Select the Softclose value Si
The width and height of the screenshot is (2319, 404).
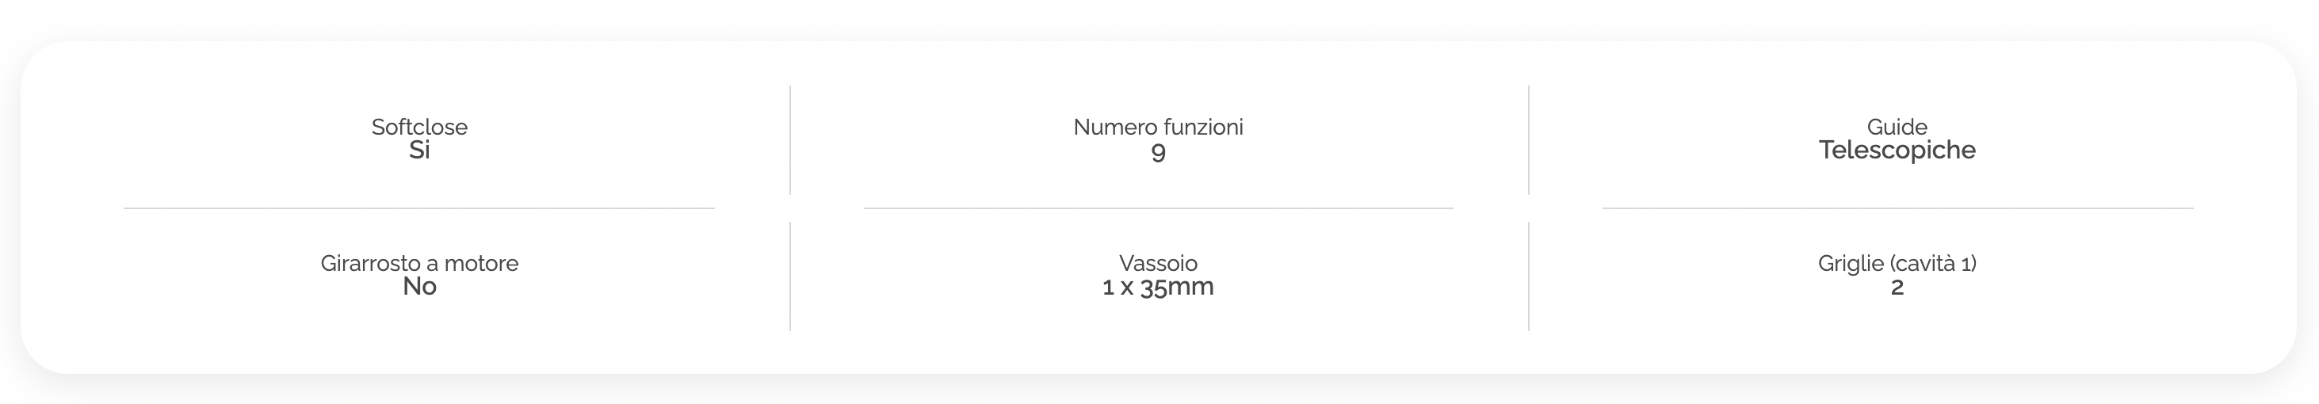pos(419,151)
